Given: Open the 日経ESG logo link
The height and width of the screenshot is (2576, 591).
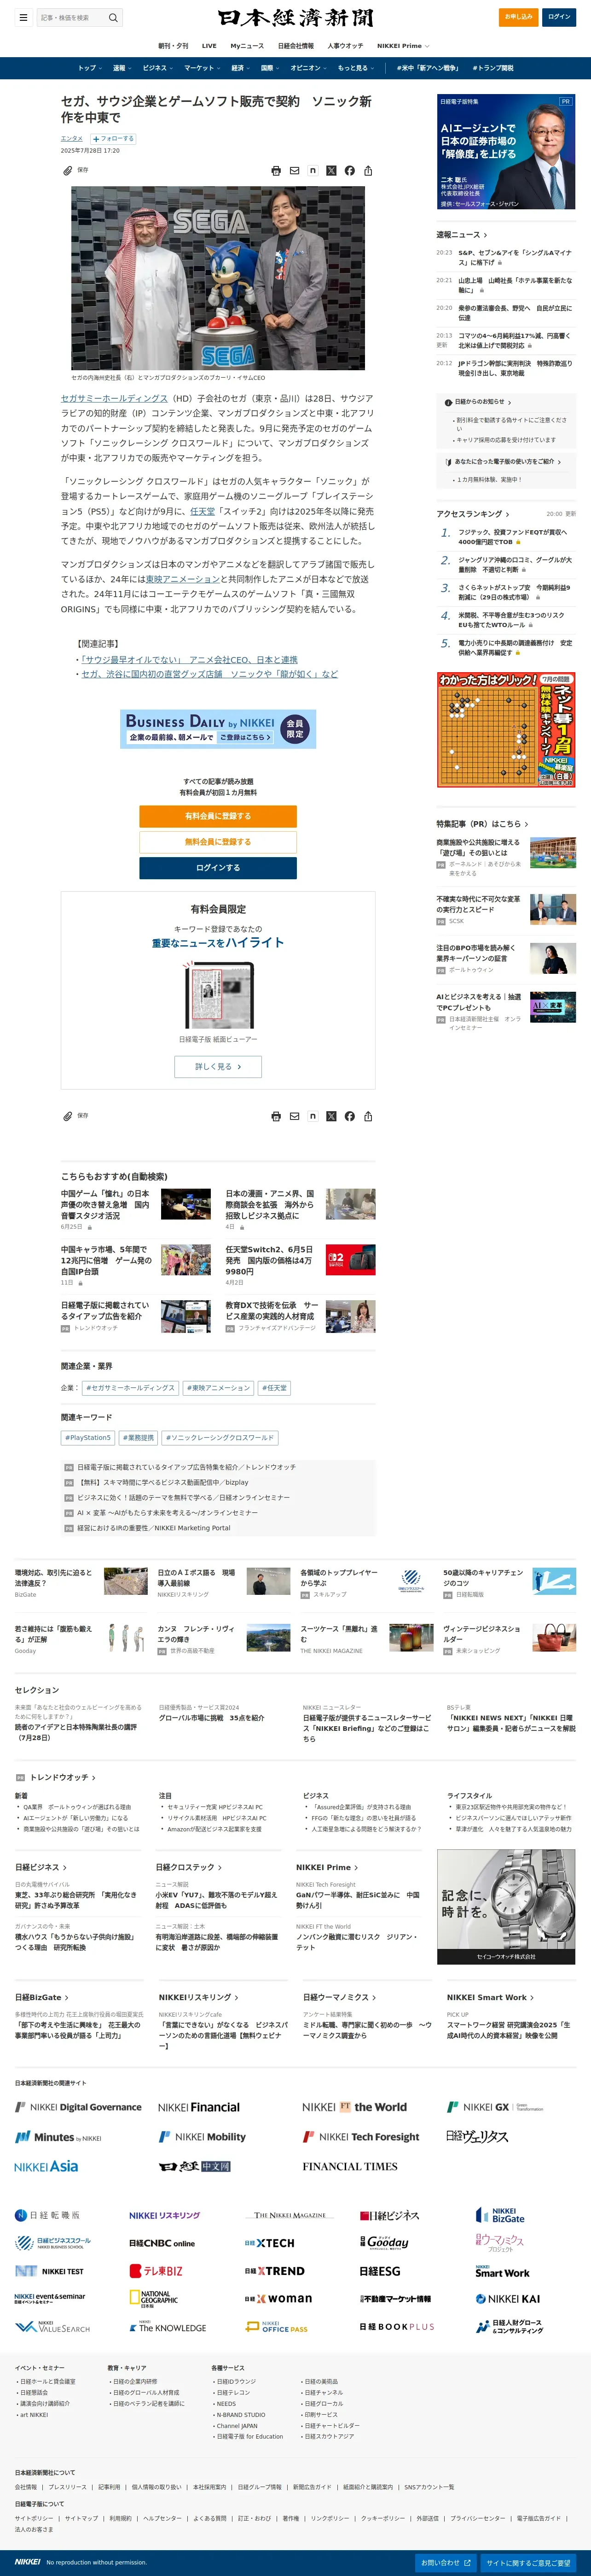Looking at the screenshot, I should point(380,2271).
